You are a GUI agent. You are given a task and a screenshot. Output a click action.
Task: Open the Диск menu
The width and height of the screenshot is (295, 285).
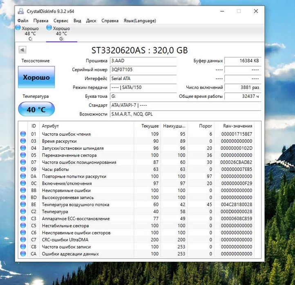pos(91,21)
